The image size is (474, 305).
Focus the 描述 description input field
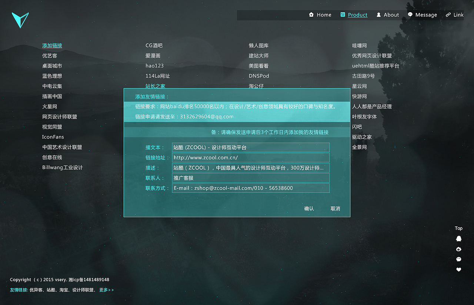pos(251,168)
